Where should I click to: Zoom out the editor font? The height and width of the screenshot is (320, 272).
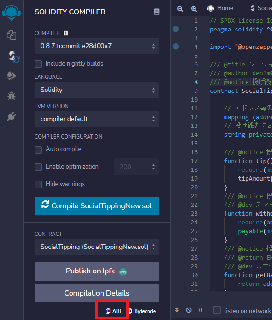180,9
